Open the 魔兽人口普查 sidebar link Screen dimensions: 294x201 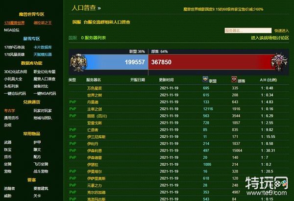point(45,79)
